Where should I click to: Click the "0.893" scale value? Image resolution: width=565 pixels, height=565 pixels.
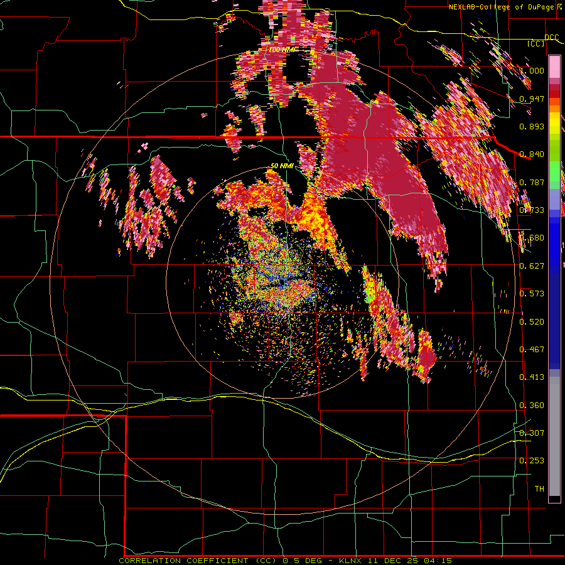click(532, 126)
